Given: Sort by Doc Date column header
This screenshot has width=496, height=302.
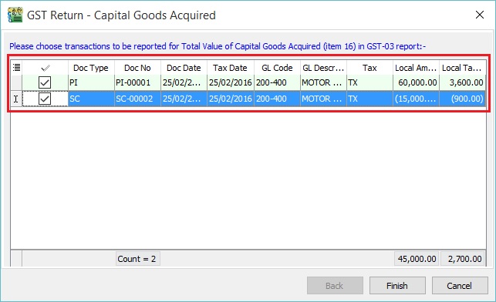Looking at the screenshot, I should [x=184, y=68].
